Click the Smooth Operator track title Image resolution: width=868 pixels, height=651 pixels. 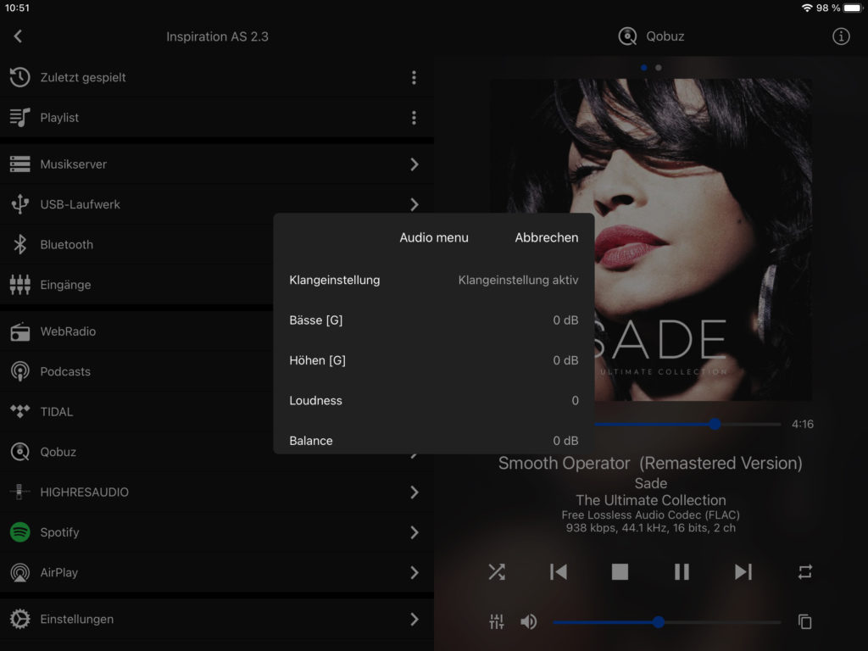pos(650,463)
